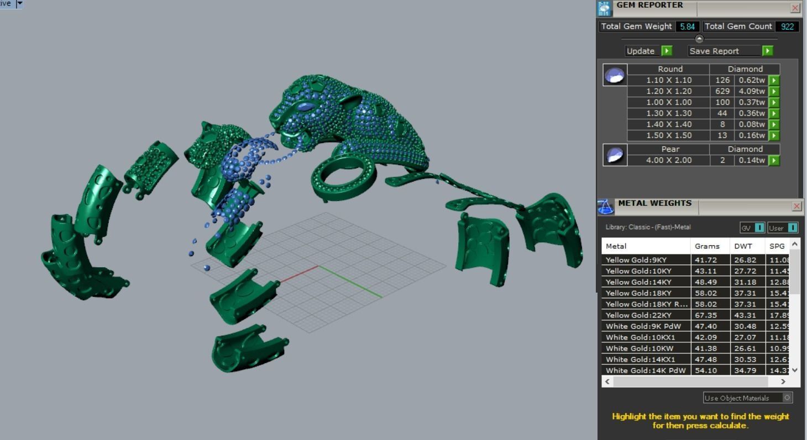Select the Pear diamond gem thumbnail
Screen dimensions: 807x440
[x=615, y=155]
